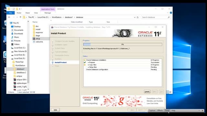Viewport: 207px width, 116px height.
Task: Click the Details button in Oracle installer
Action: pos(147,92)
